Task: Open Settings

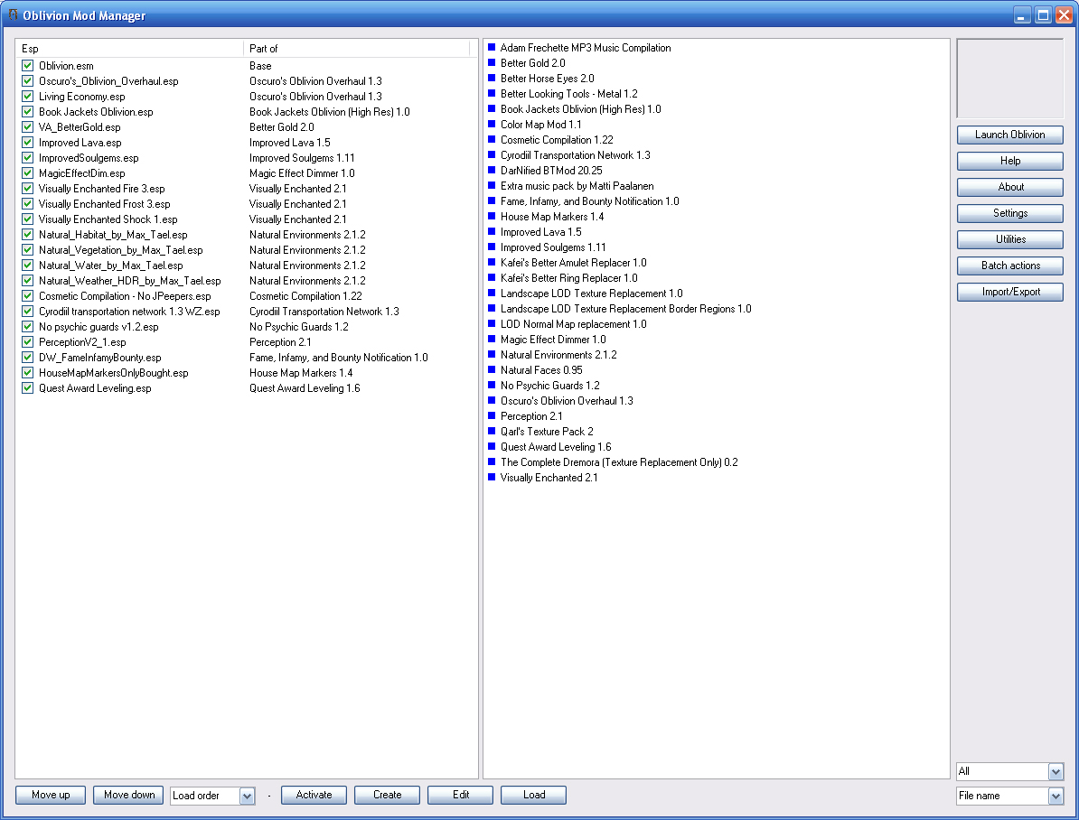Action: (x=1009, y=213)
